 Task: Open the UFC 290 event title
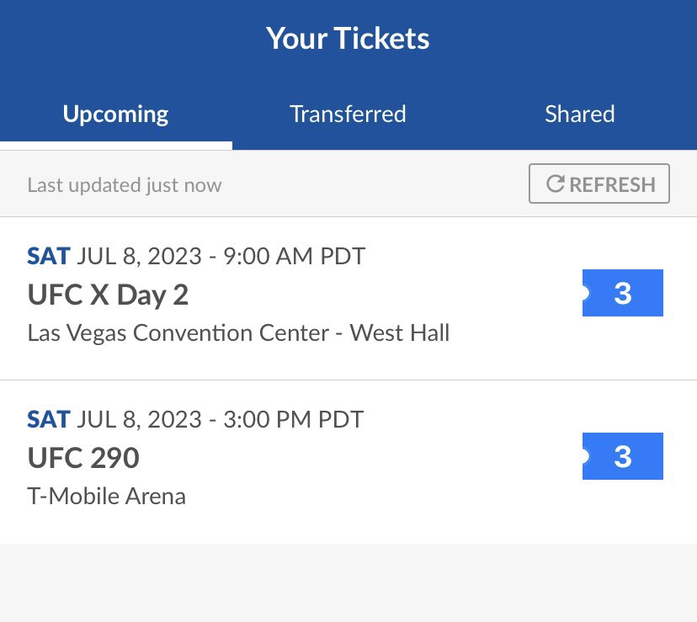pos(83,458)
